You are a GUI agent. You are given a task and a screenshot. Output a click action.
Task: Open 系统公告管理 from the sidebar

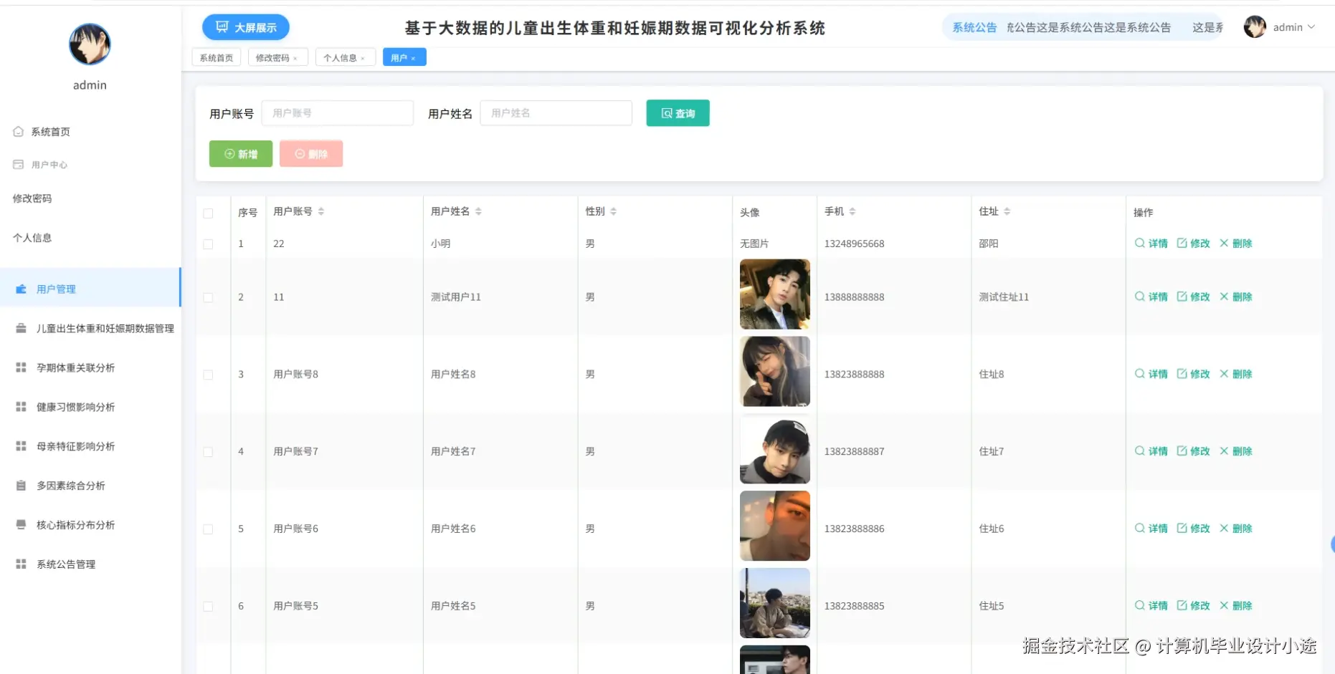[x=66, y=564]
